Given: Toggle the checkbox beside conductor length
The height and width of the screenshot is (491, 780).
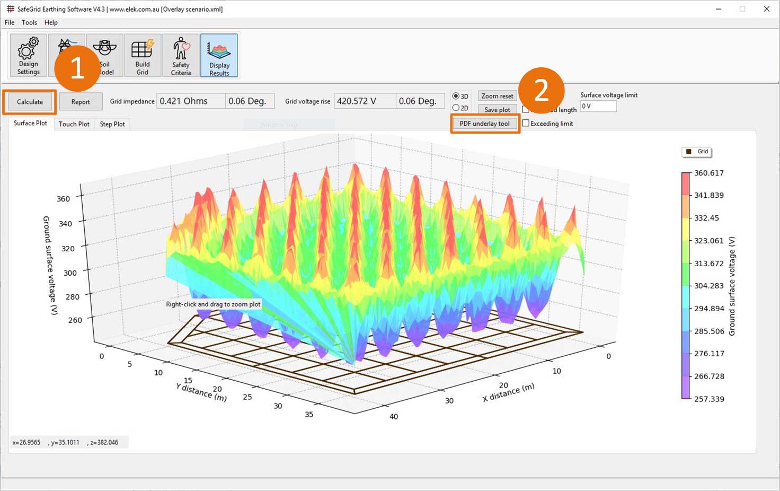Looking at the screenshot, I should click(x=526, y=109).
